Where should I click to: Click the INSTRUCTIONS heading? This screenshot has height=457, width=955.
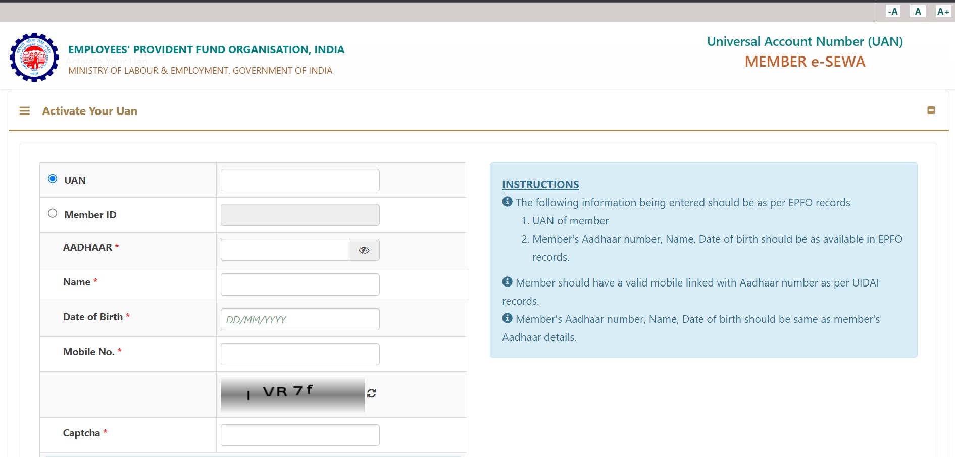pyautogui.click(x=540, y=185)
